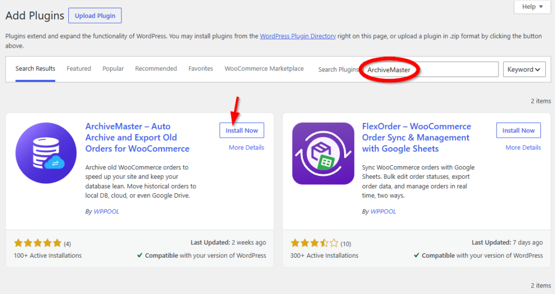555x294 pixels.
Task: Open WPPOOL author link under FlexOrder
Action: (383, 212)
